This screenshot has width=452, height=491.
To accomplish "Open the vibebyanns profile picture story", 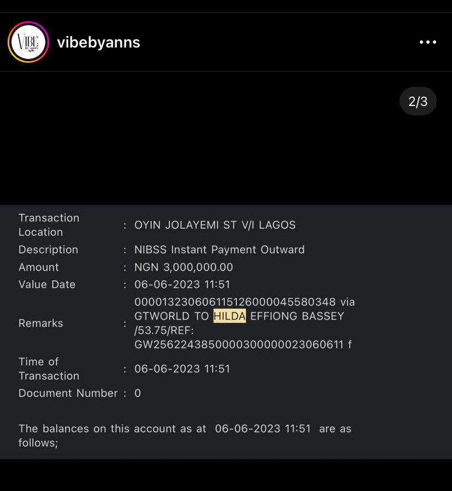I will (28, 42).
